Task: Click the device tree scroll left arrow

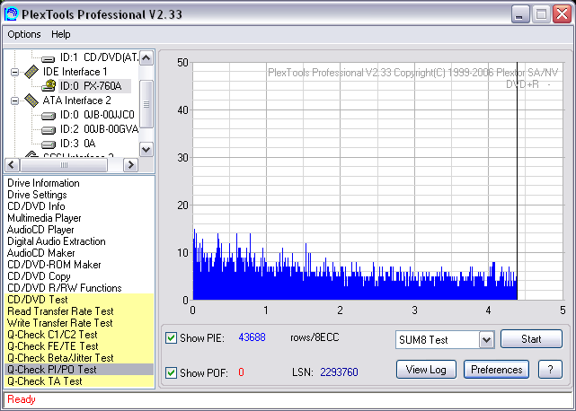Action: (x=12, y=165)
